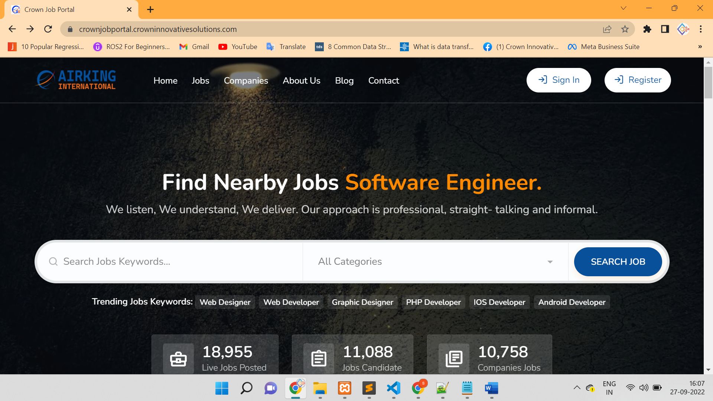
Task: Select the PHP Developer trending keyword
Action: (x=433, y=302)
